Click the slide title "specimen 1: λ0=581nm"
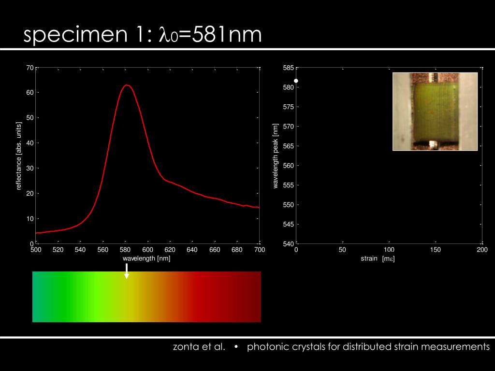 click(143, 34)
